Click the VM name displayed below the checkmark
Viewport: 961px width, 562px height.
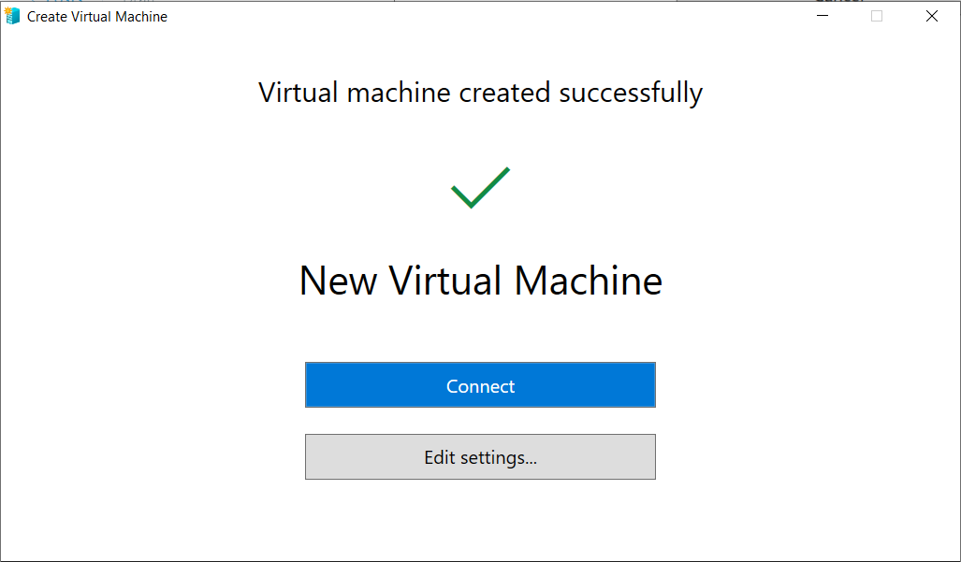480,281
